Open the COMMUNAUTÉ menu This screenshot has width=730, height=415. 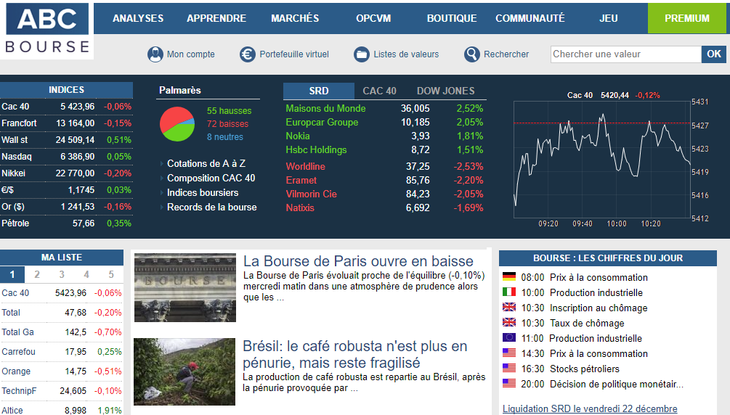(x=530, y=18)
